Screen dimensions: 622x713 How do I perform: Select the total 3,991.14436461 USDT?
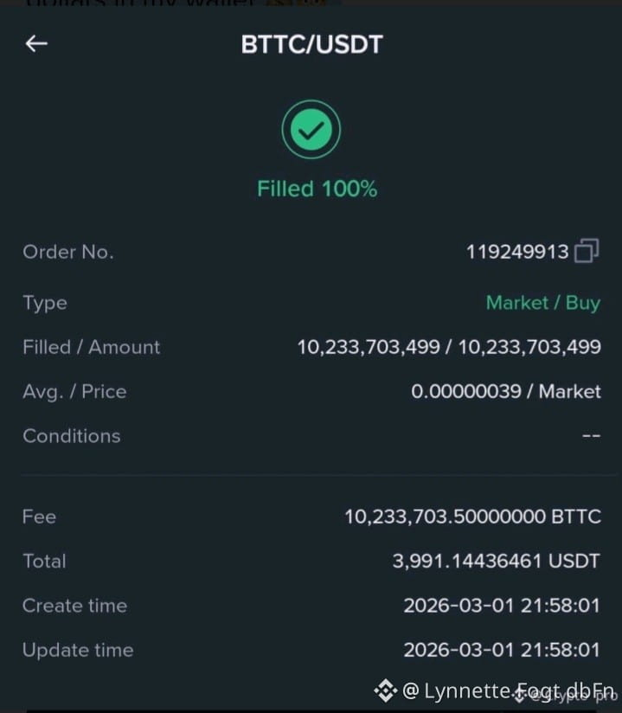click(496, 561)
